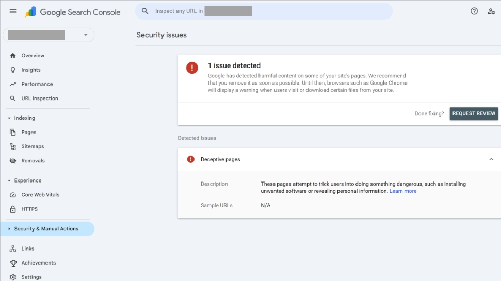The width and height of the screenshot is (501, 281).
Task: Click the Security issues heading
Action: click(161, 35)
